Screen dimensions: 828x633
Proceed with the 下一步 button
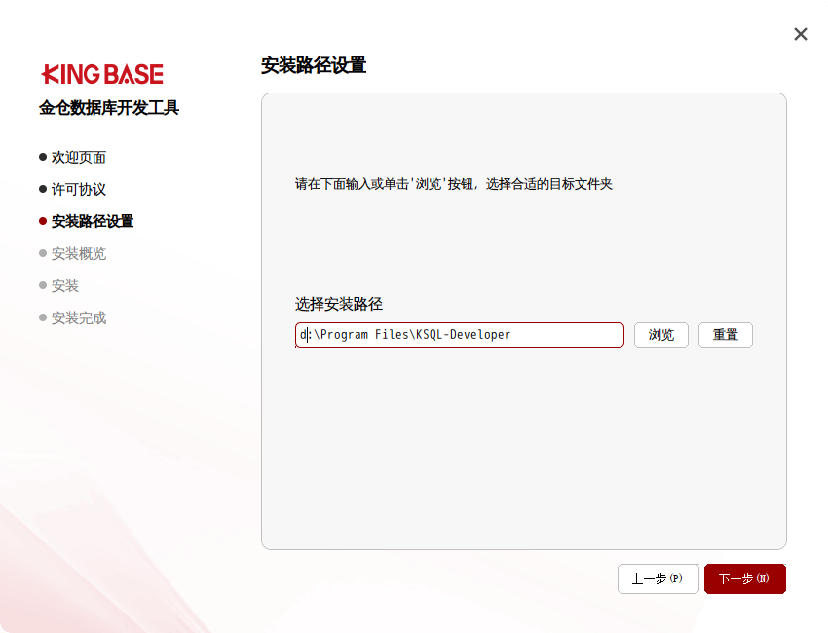click(x=744, y=578)
